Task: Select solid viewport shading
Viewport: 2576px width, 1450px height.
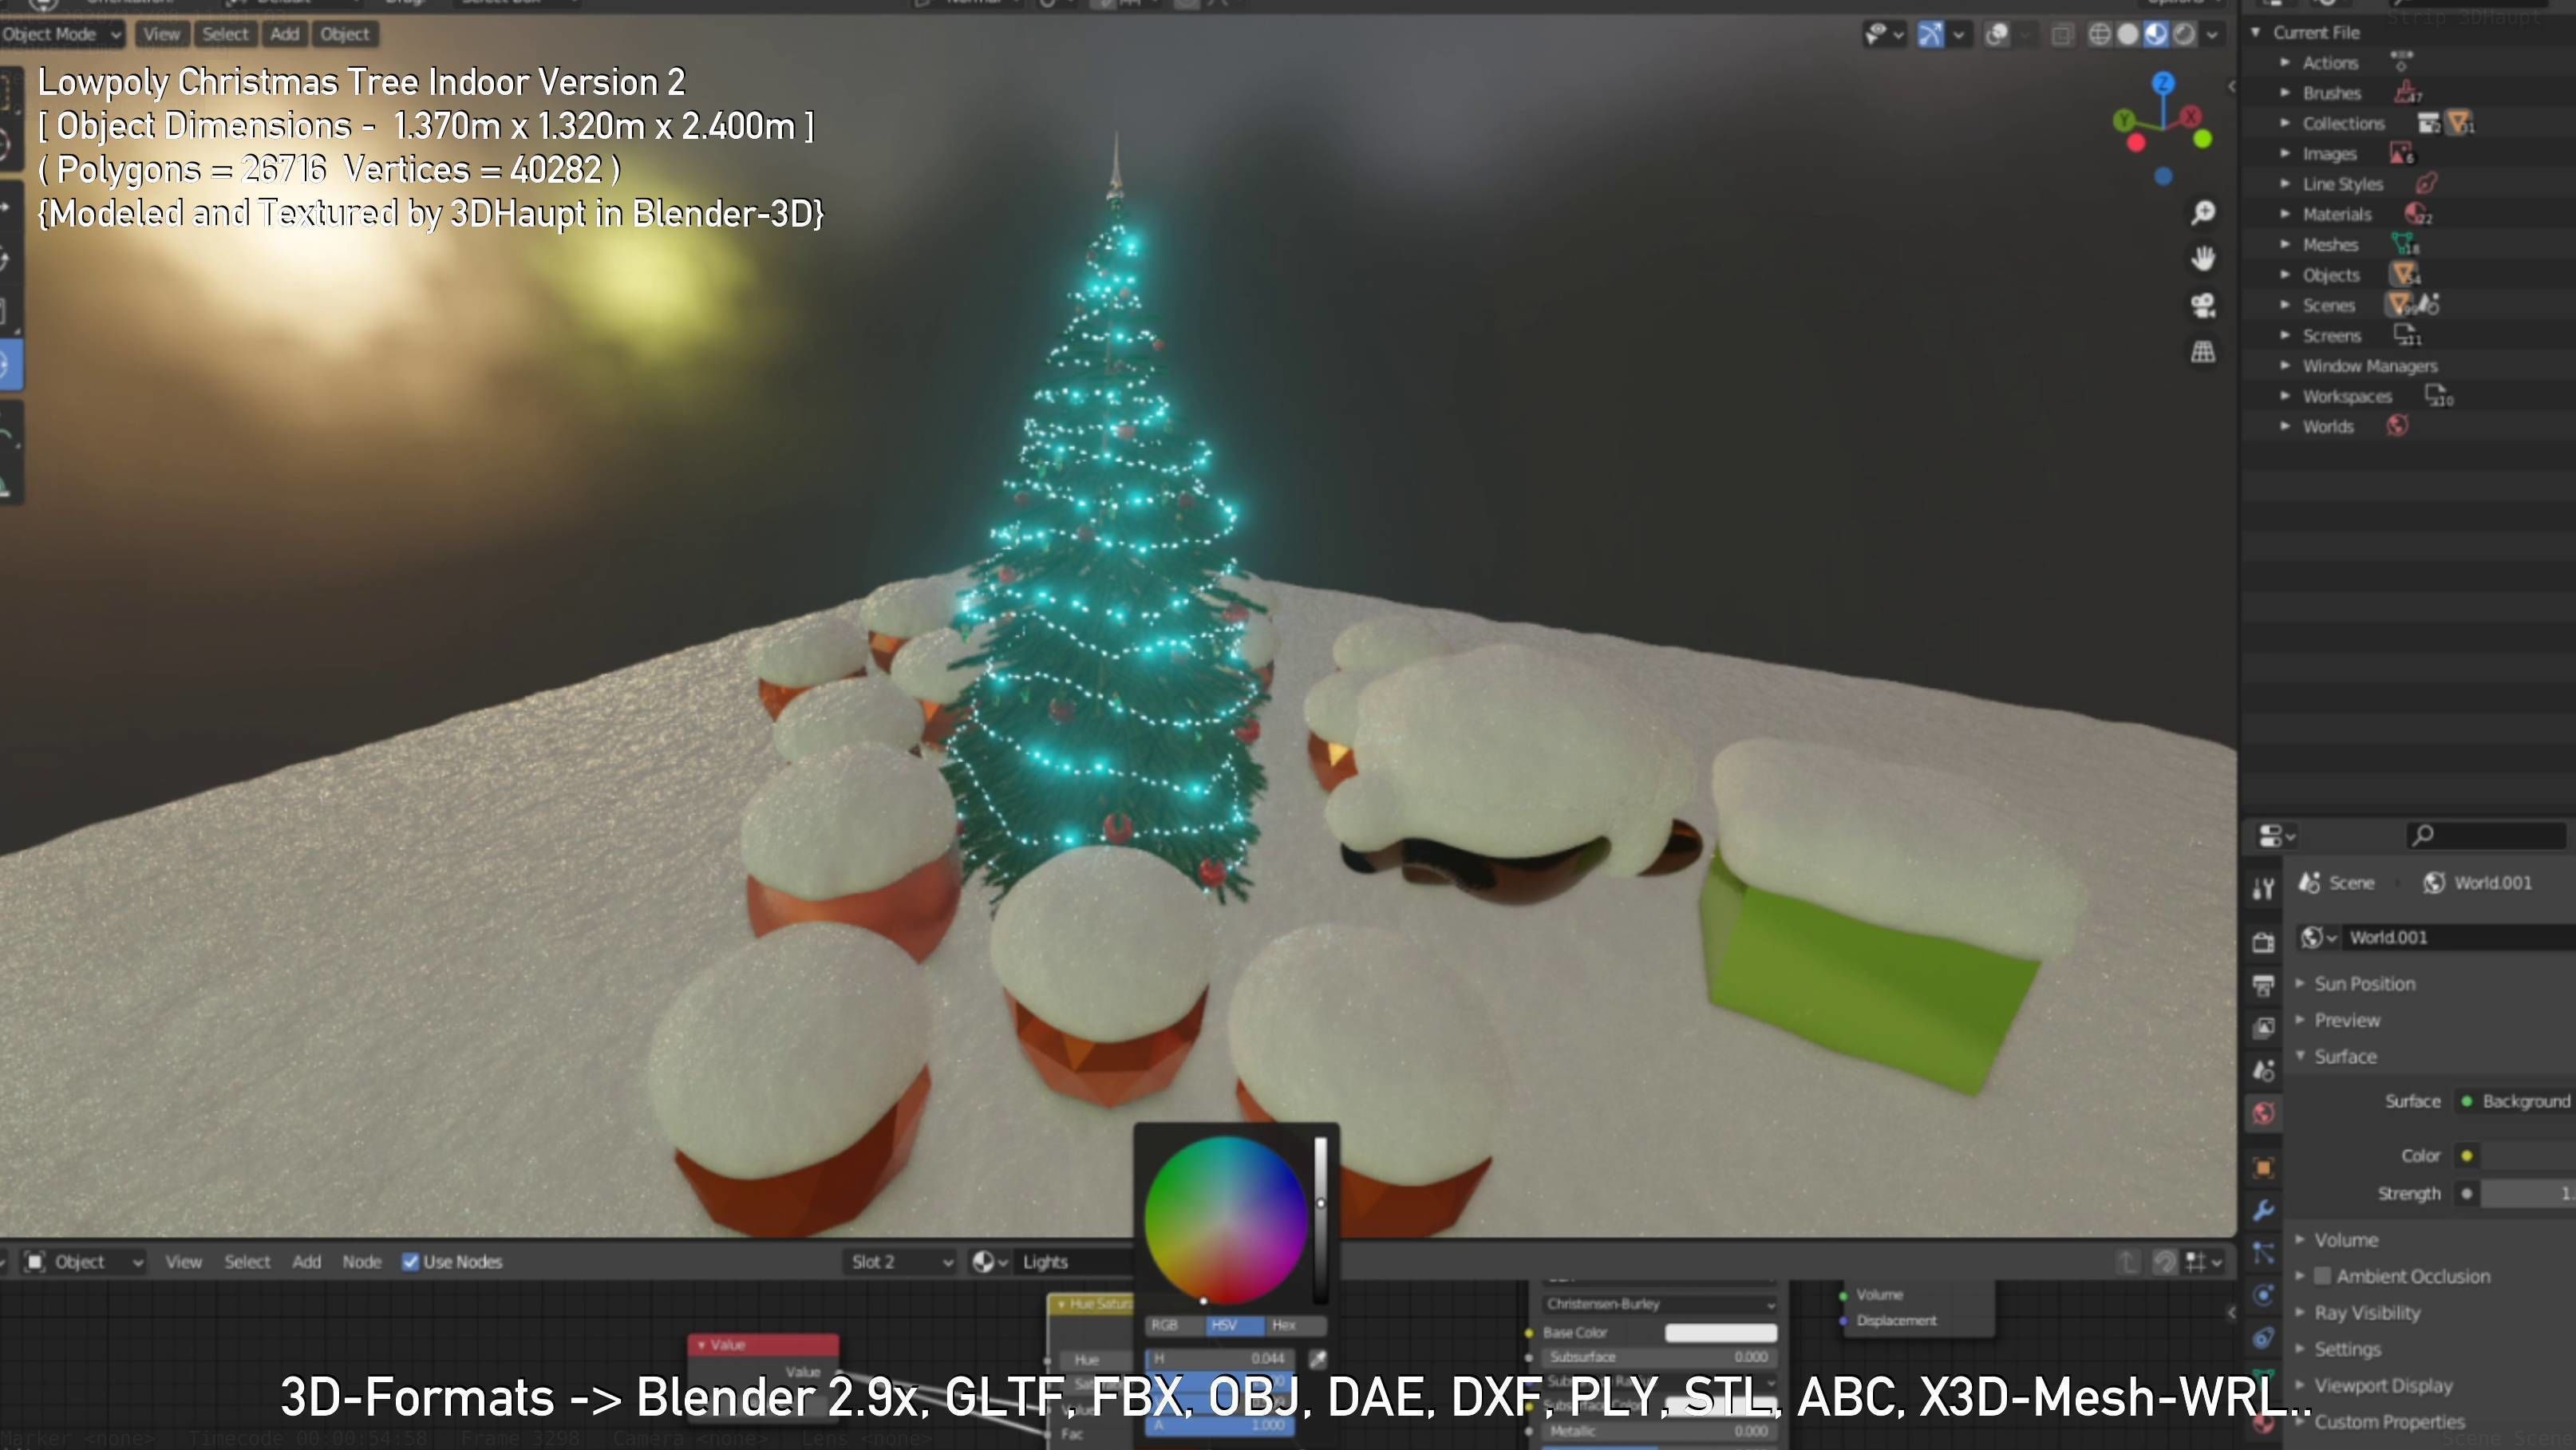Action: (2128, 35)
